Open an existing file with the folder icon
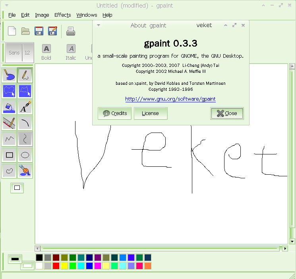The width and height of the screenshot is (296, 279). pyautogui.click(x=25, y=31)
